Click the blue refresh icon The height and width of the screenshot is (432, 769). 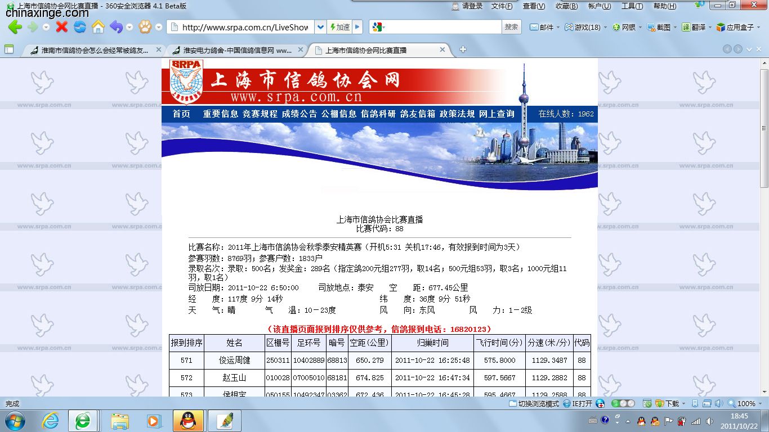(x=80, y=27)
